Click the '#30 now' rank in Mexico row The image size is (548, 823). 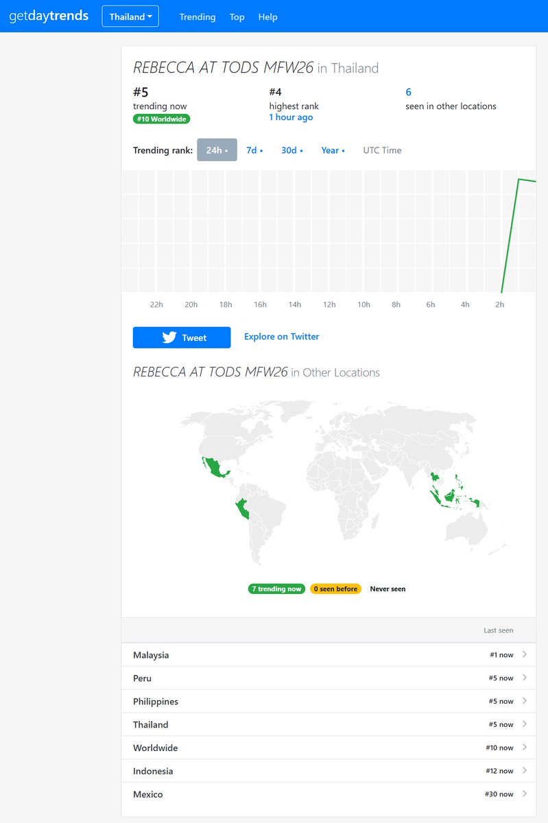coord(499,794)
